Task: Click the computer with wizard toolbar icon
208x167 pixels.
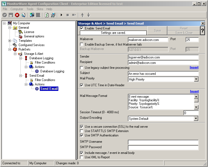Action: [x=53, y=15]
